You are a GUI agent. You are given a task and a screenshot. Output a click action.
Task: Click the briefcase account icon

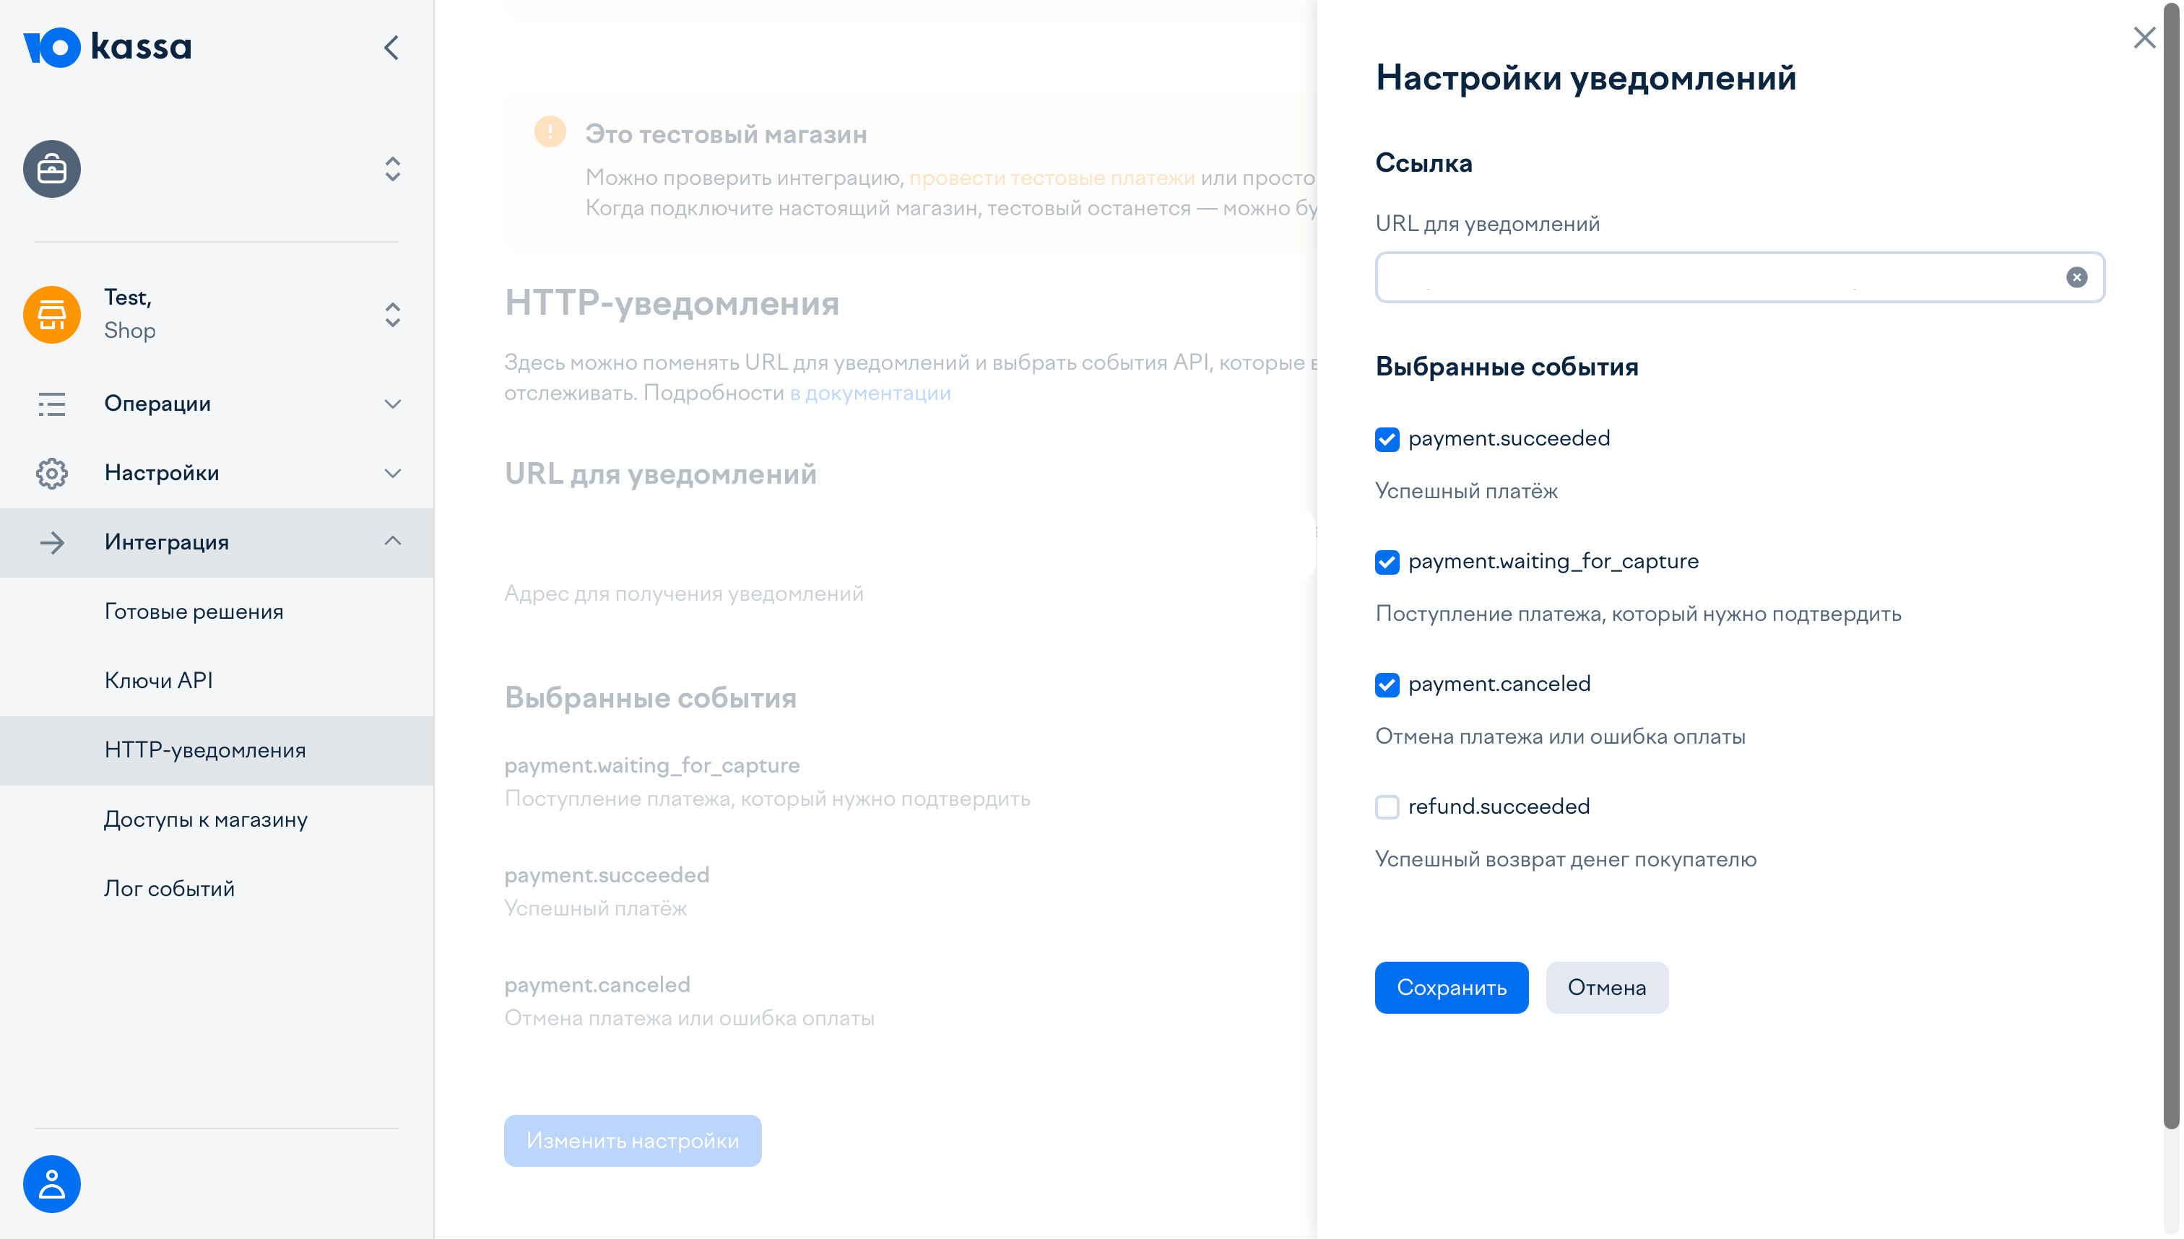point(51,168)
